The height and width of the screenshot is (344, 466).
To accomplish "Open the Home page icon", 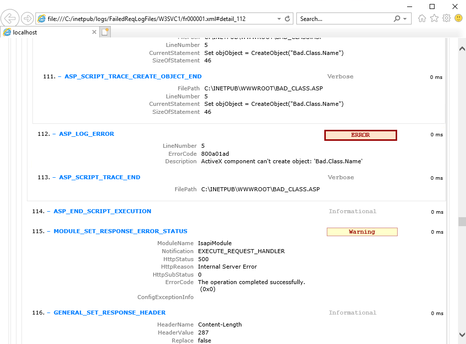I will (x=422, y=18).
